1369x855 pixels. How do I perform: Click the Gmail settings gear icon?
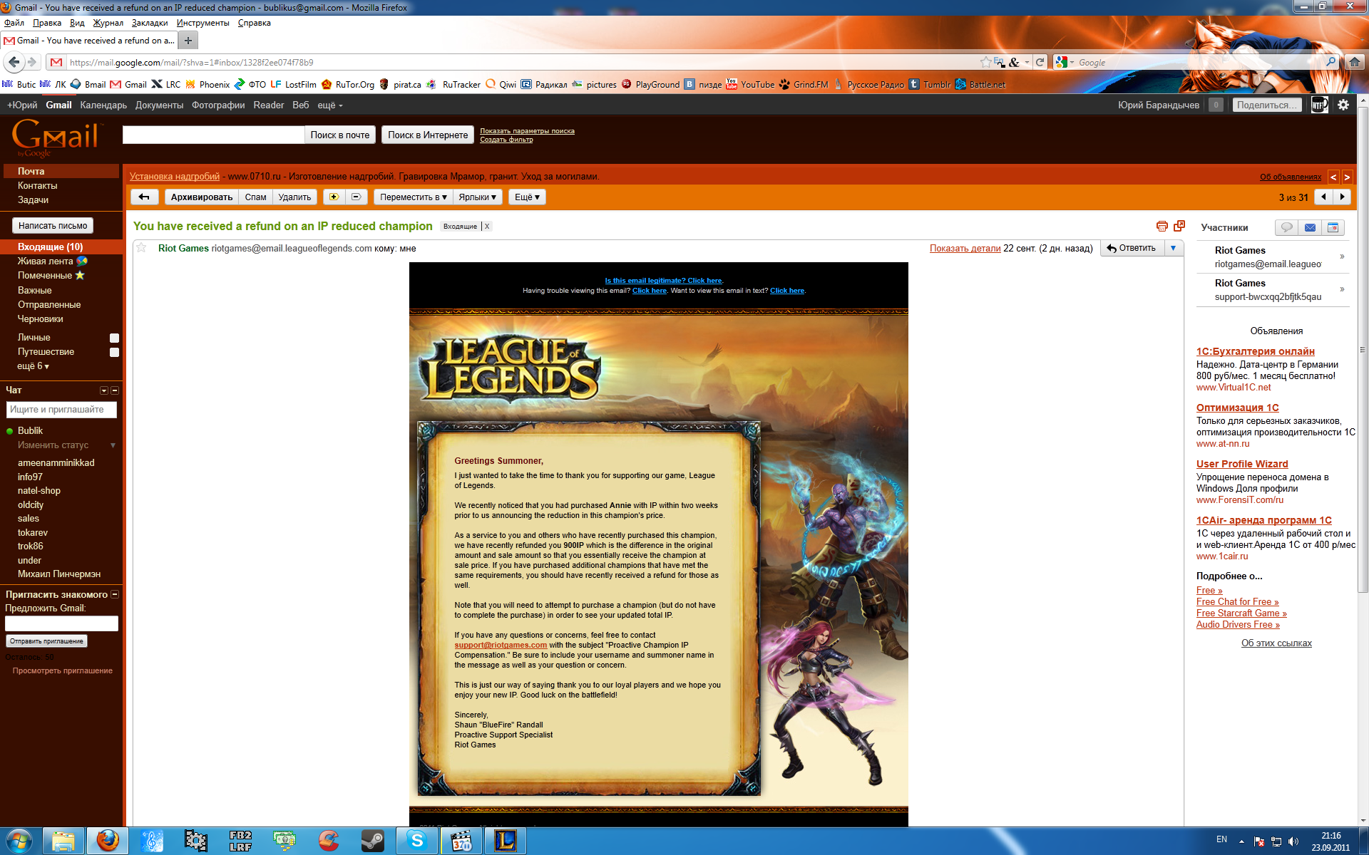tap(1343, 105)
